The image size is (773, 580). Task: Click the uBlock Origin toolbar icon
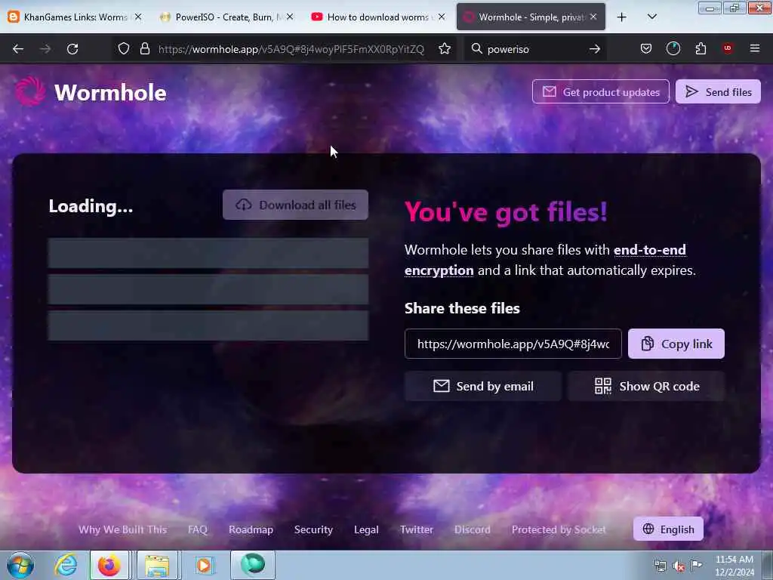tap(727, 48)
